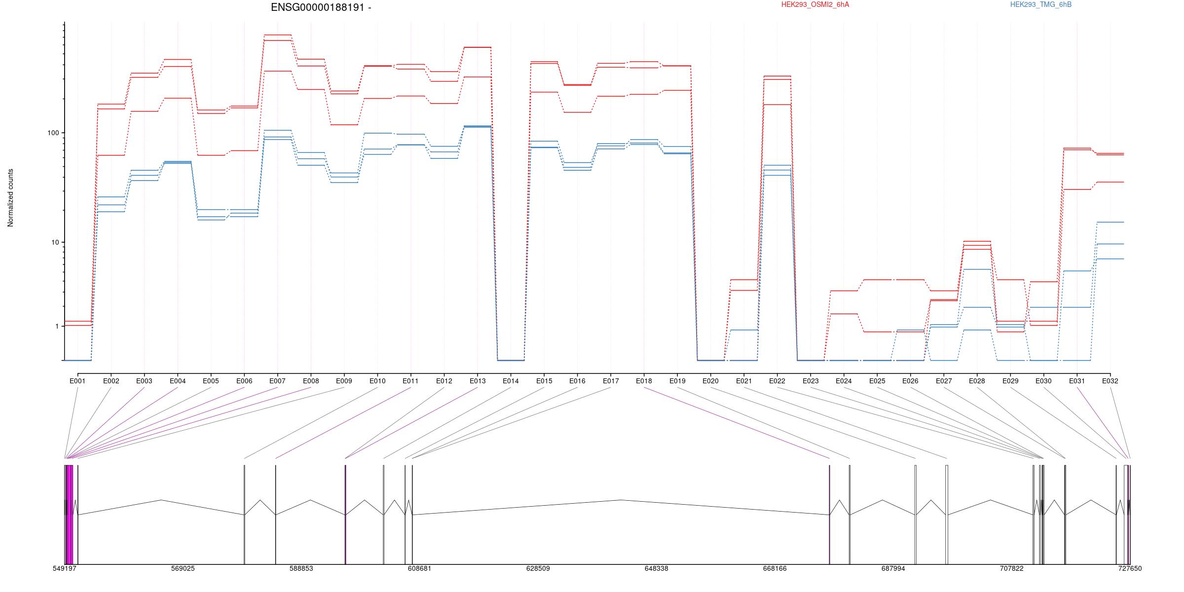Click the gene title ENSG00000188191 -

(321, 7)
